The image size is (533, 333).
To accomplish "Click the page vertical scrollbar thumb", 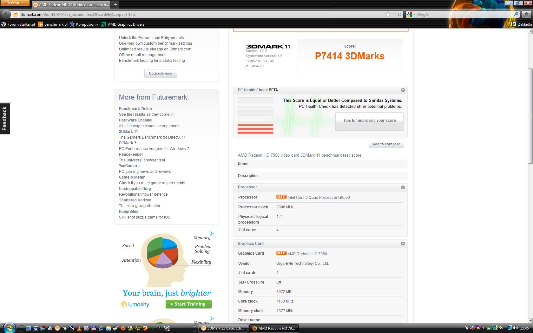I will tap(530, 116).
